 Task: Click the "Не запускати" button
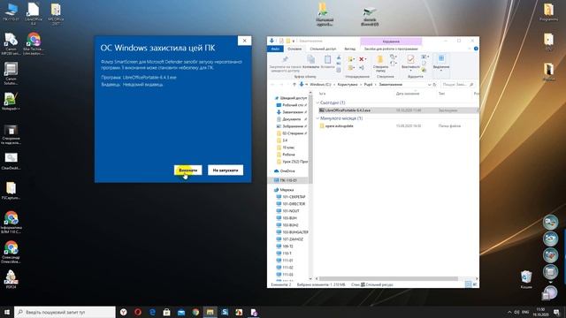tap(226, 170)
